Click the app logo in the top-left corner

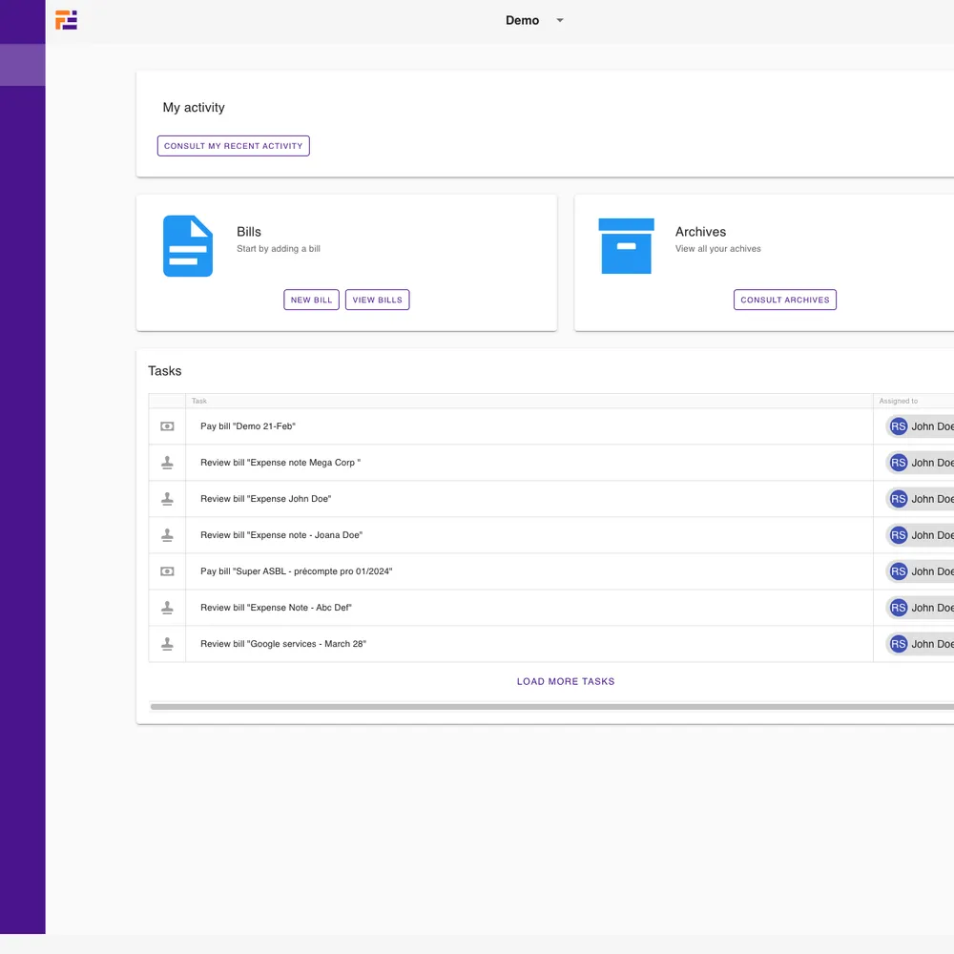[x=66, y=20]
